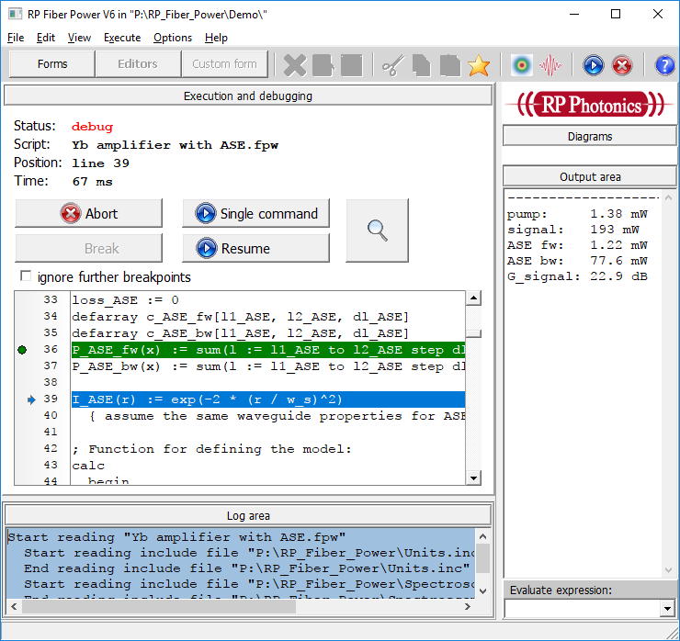Click the yellow star favorites icon

tap(479, 65)
